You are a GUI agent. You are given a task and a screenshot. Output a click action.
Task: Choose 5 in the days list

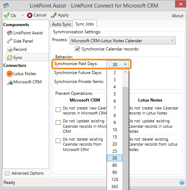tap(114, 94)
